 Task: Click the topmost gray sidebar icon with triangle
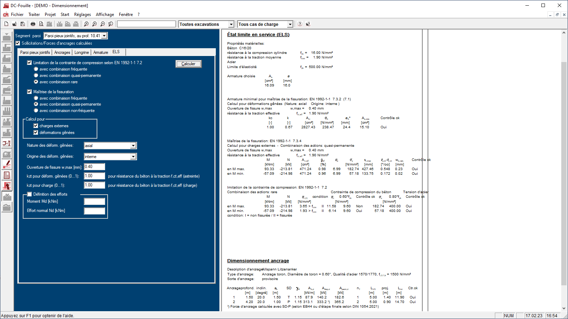tap(7, 37)
